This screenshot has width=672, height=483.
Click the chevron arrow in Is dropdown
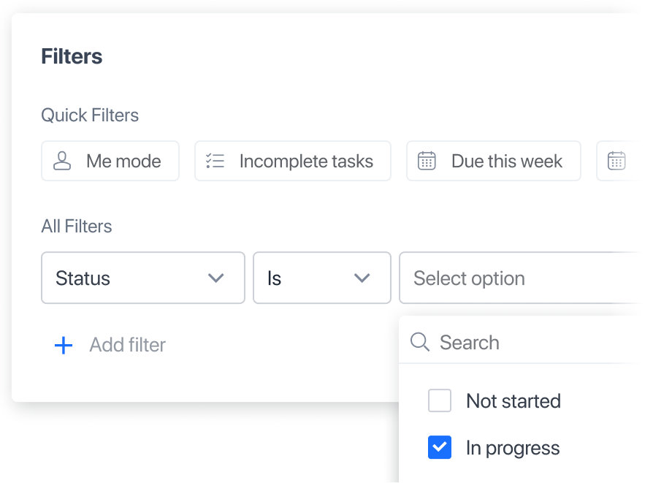[362, 278]
